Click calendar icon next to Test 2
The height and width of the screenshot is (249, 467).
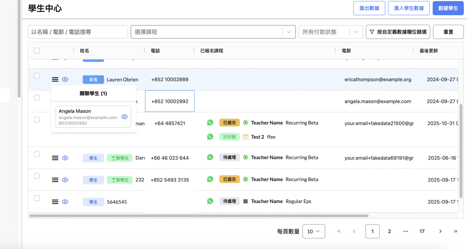(x=245, y=137)
